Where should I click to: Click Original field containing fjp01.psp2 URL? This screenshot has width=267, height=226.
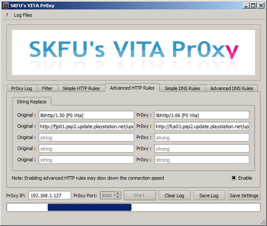[86, 126]
